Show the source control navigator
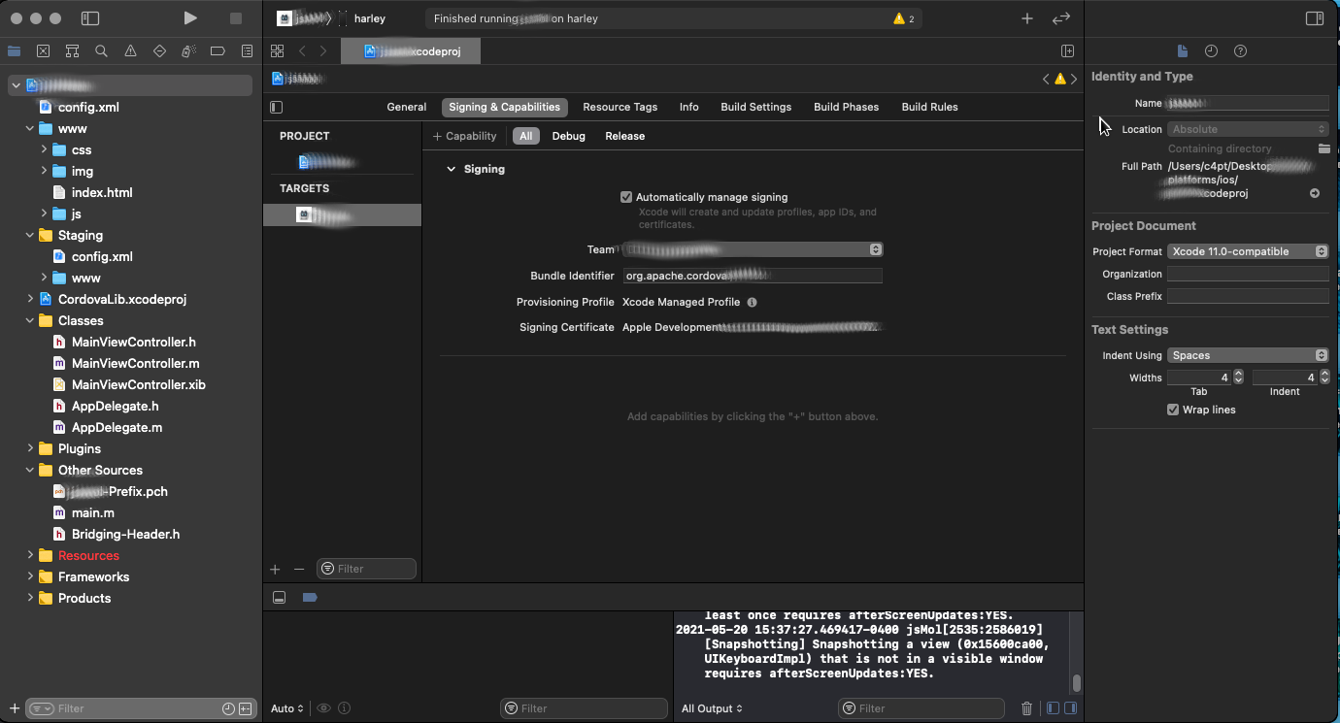Screen dimensions: 1340x723 tap(43, 51)
